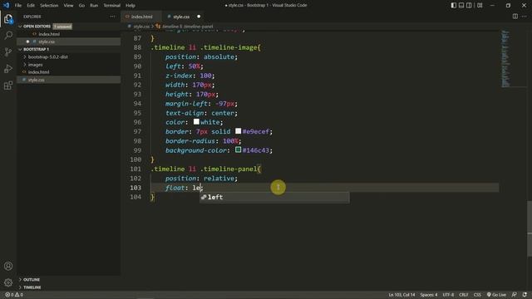Screen dimensions: 532x299
Task: Split the editor to the right
Action: coord(515,17)
